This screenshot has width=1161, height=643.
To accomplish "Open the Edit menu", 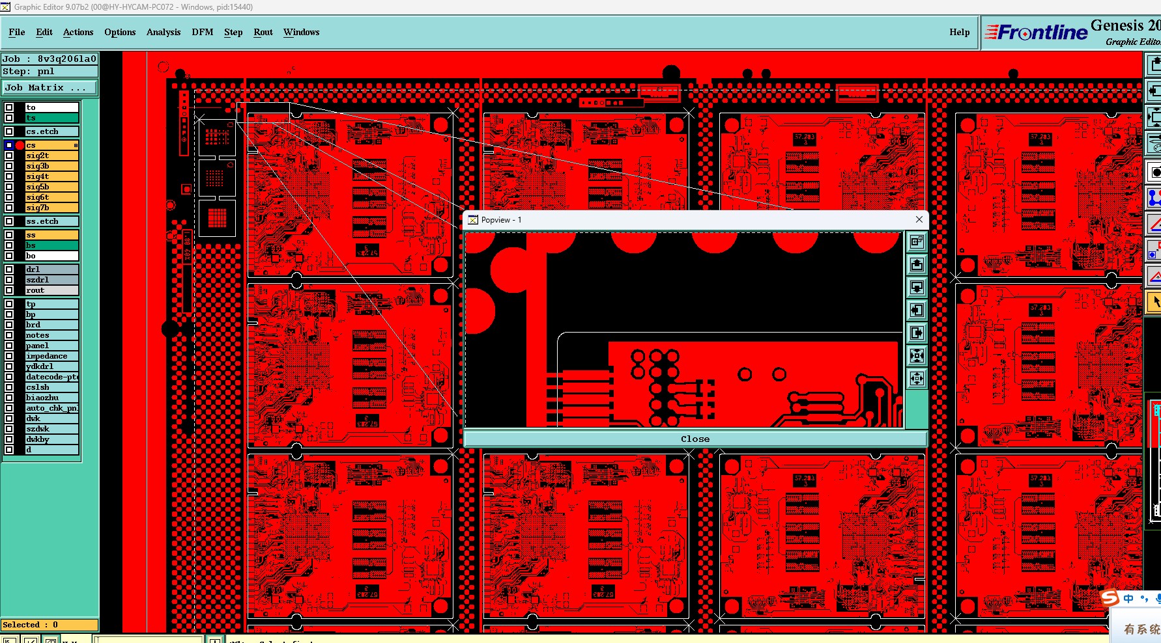I will pos(44,32).
